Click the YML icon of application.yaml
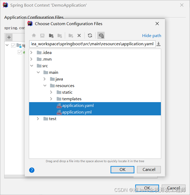 59,106
